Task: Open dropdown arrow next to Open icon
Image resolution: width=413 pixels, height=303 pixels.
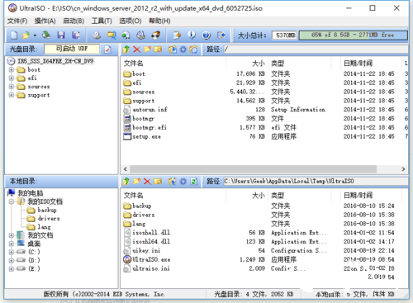Action: [x=35, y=36]
